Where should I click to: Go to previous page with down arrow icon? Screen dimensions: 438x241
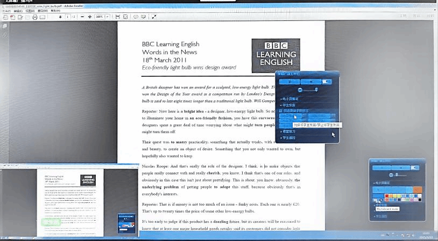60,17
